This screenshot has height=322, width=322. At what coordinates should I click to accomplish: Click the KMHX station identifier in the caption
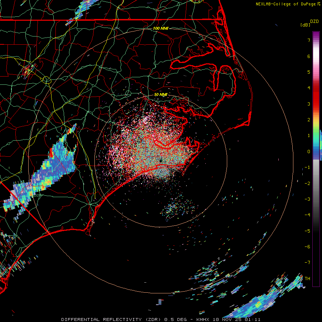tap(203, 319)
